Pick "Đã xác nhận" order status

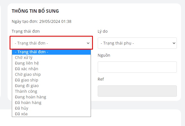click(26, 69)
